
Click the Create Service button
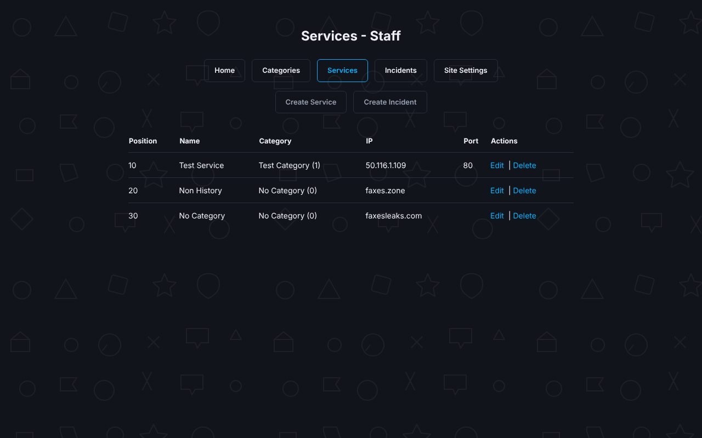[x=311, y=102]
